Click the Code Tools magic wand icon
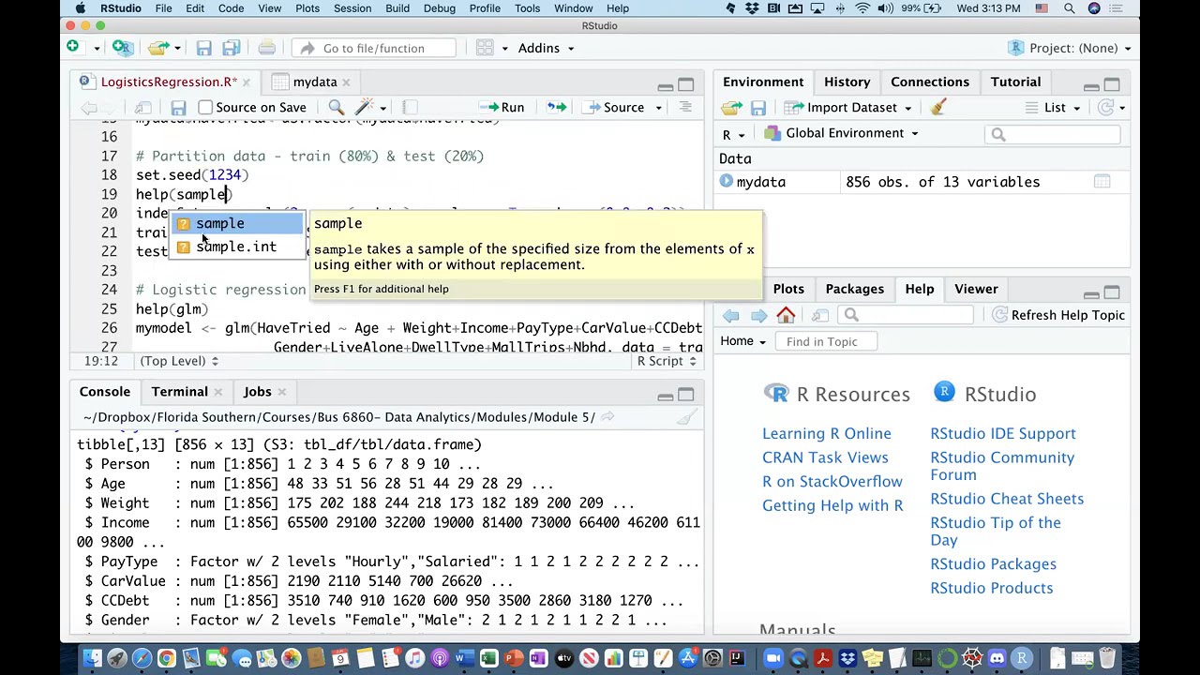The height and width of the screenshot is (675, 1200). click(x=365, y=108)
